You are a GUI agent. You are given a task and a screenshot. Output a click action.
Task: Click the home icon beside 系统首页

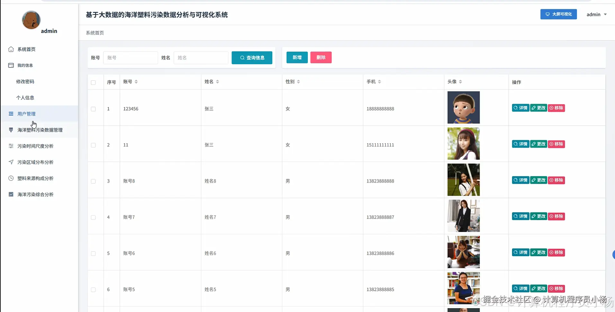click(x=11, y=49)
